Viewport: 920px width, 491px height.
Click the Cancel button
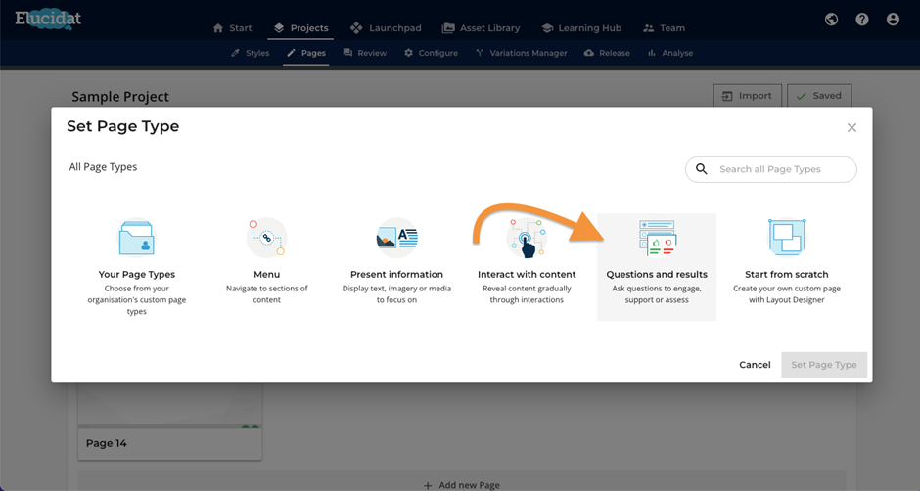(x=755, y=364)
